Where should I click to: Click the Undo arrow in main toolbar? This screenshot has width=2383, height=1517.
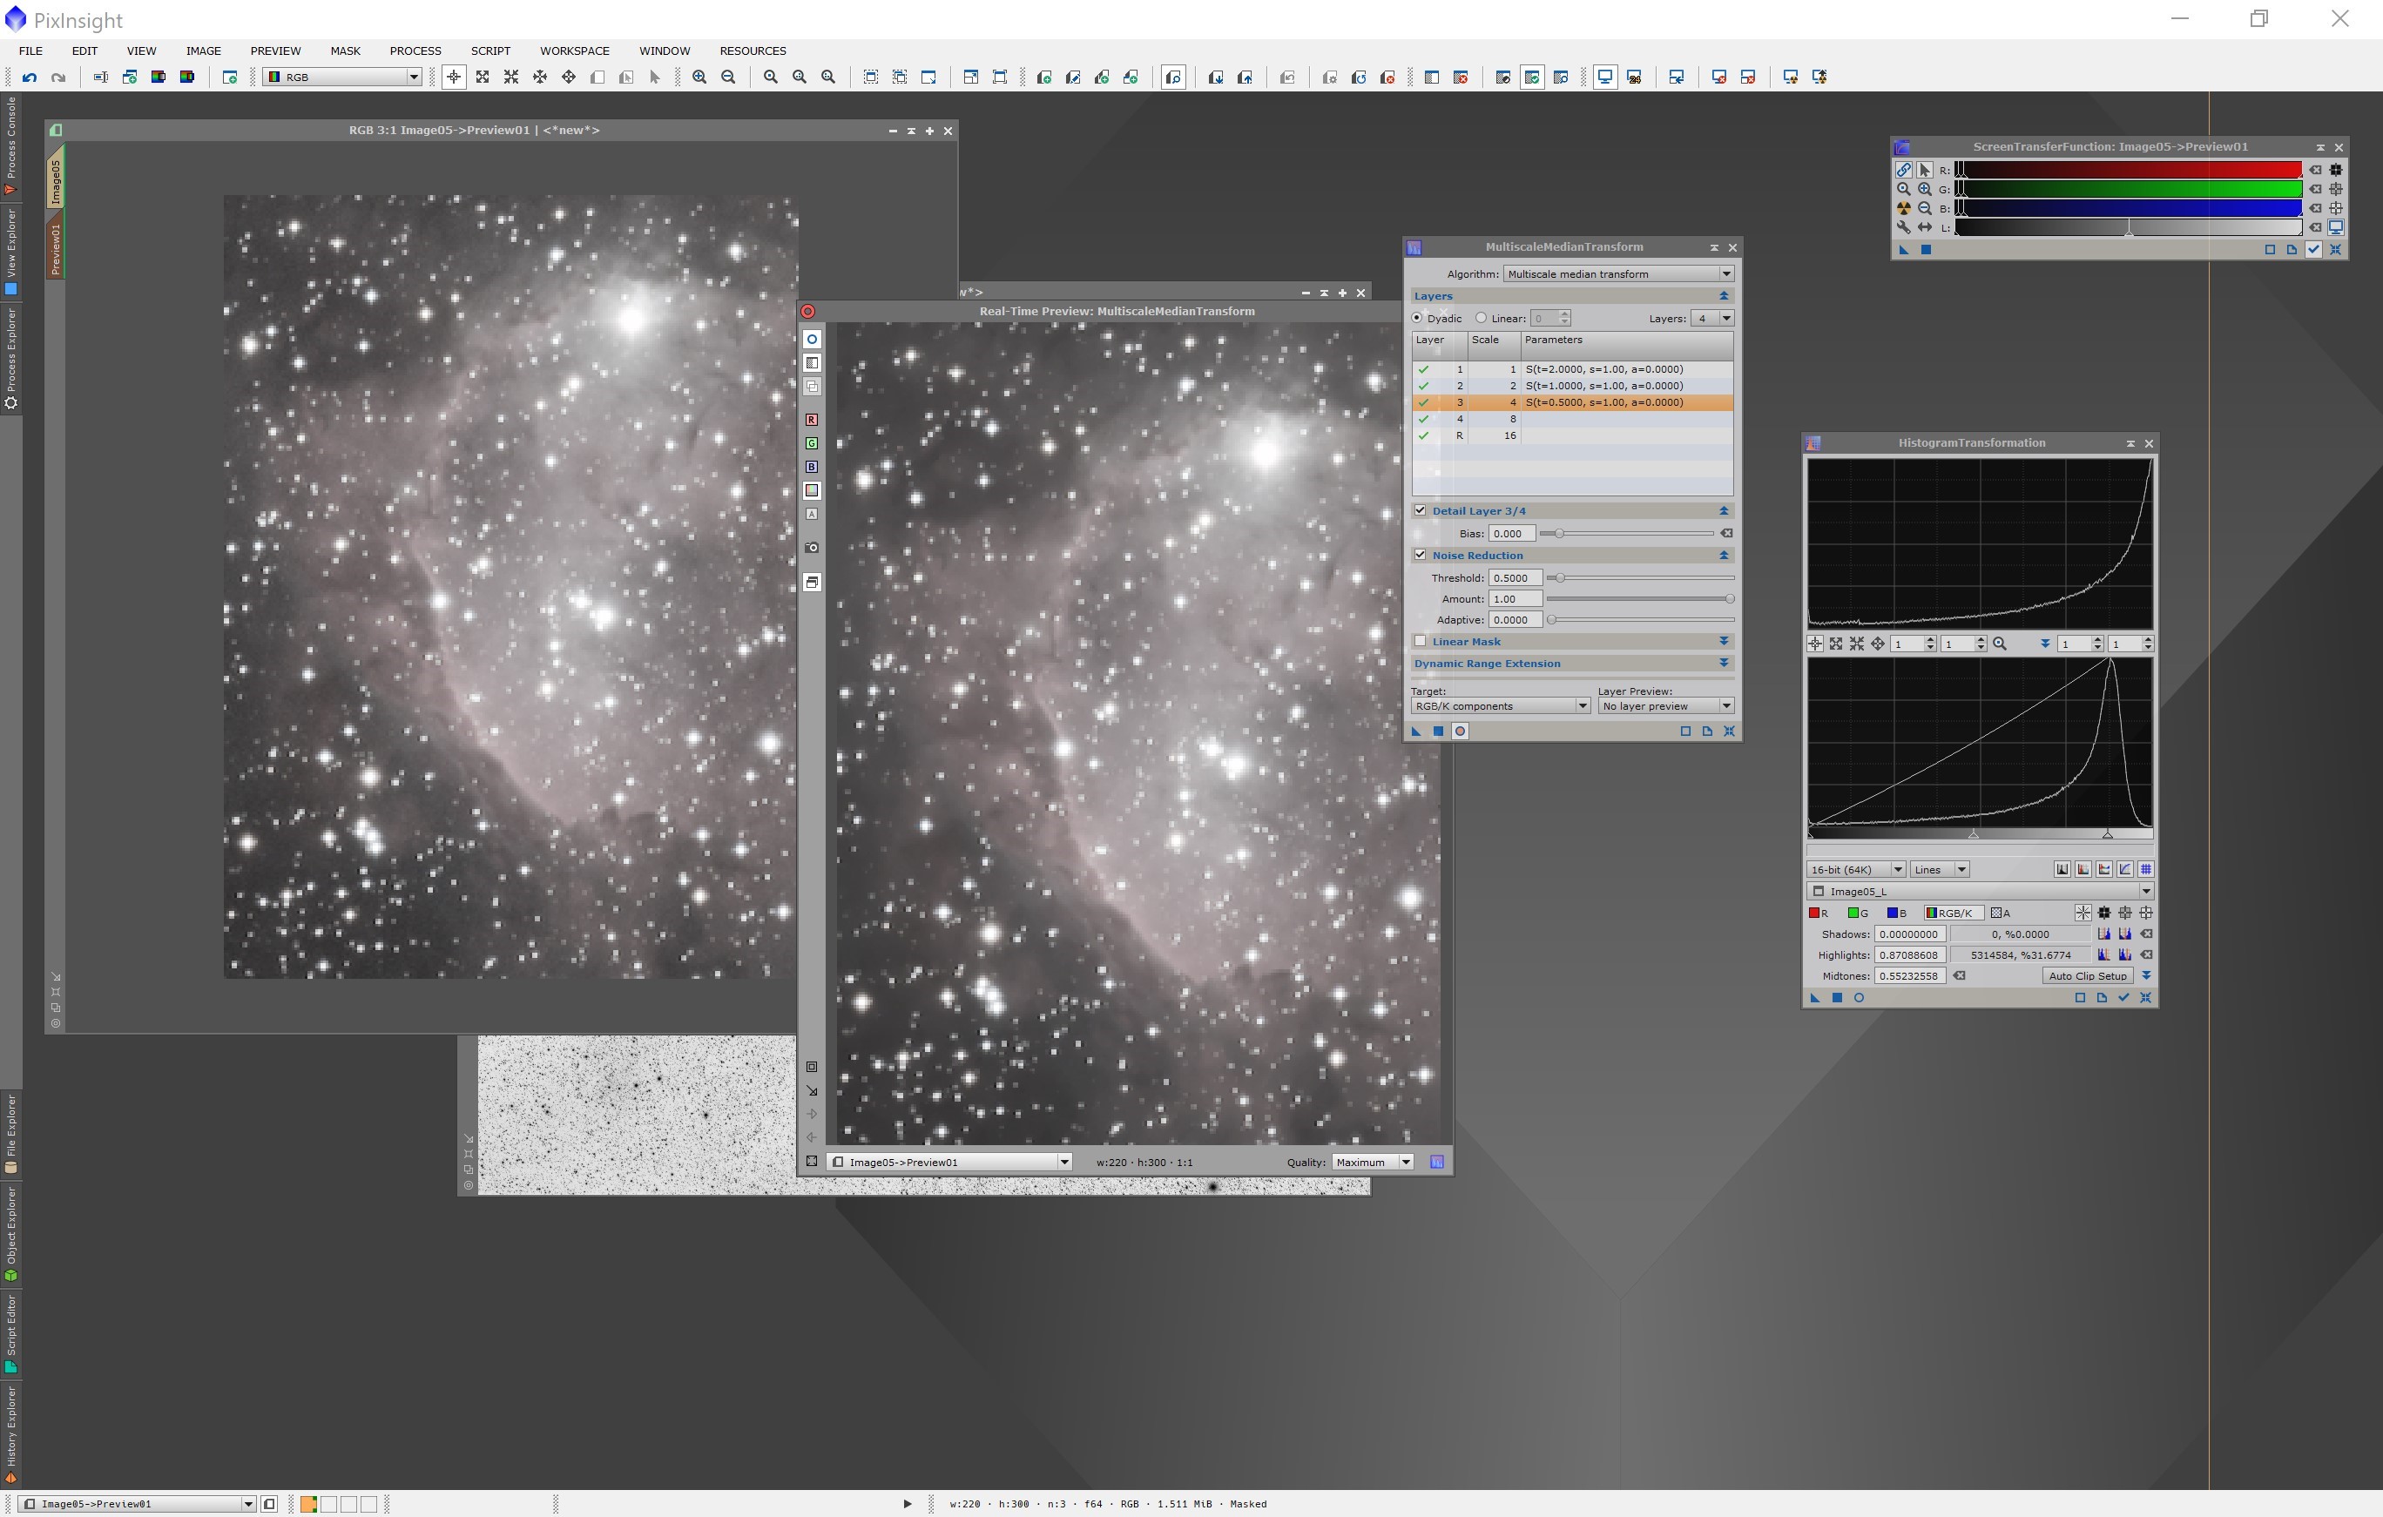(30, 78)
